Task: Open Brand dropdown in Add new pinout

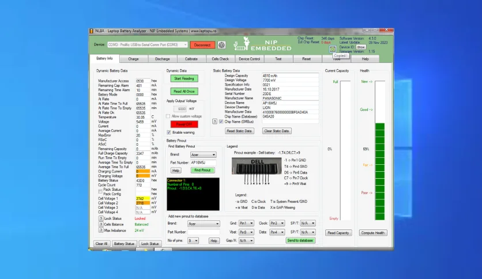Action: tap(204, 224)
